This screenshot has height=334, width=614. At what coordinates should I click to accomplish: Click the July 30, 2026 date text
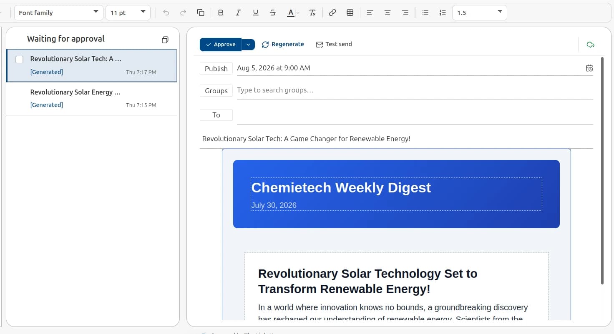tap(274, 205)
